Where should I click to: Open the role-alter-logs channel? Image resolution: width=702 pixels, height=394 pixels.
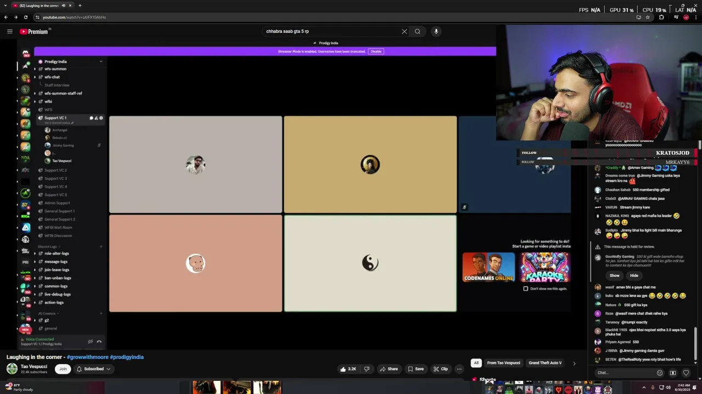(56, 253)
